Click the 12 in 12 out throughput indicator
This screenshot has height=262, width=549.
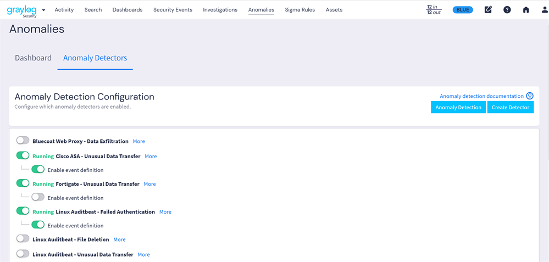[434, 10]
